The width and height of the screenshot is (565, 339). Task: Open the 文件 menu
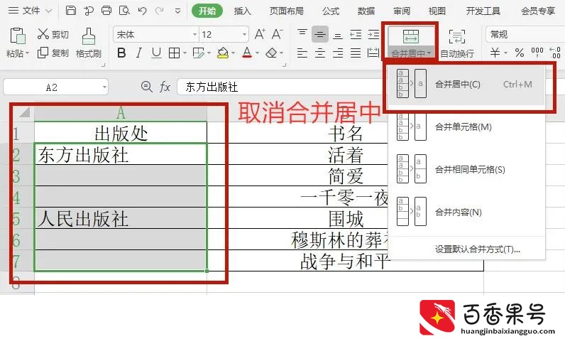tap(30, 11)
